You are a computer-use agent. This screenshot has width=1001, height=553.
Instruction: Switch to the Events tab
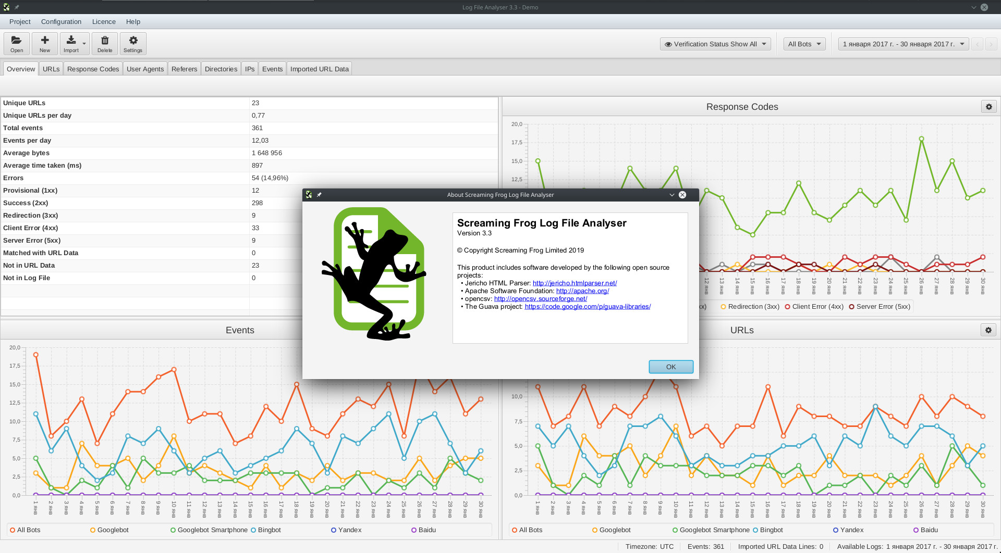pyautogui.click(x=272, y=69)
